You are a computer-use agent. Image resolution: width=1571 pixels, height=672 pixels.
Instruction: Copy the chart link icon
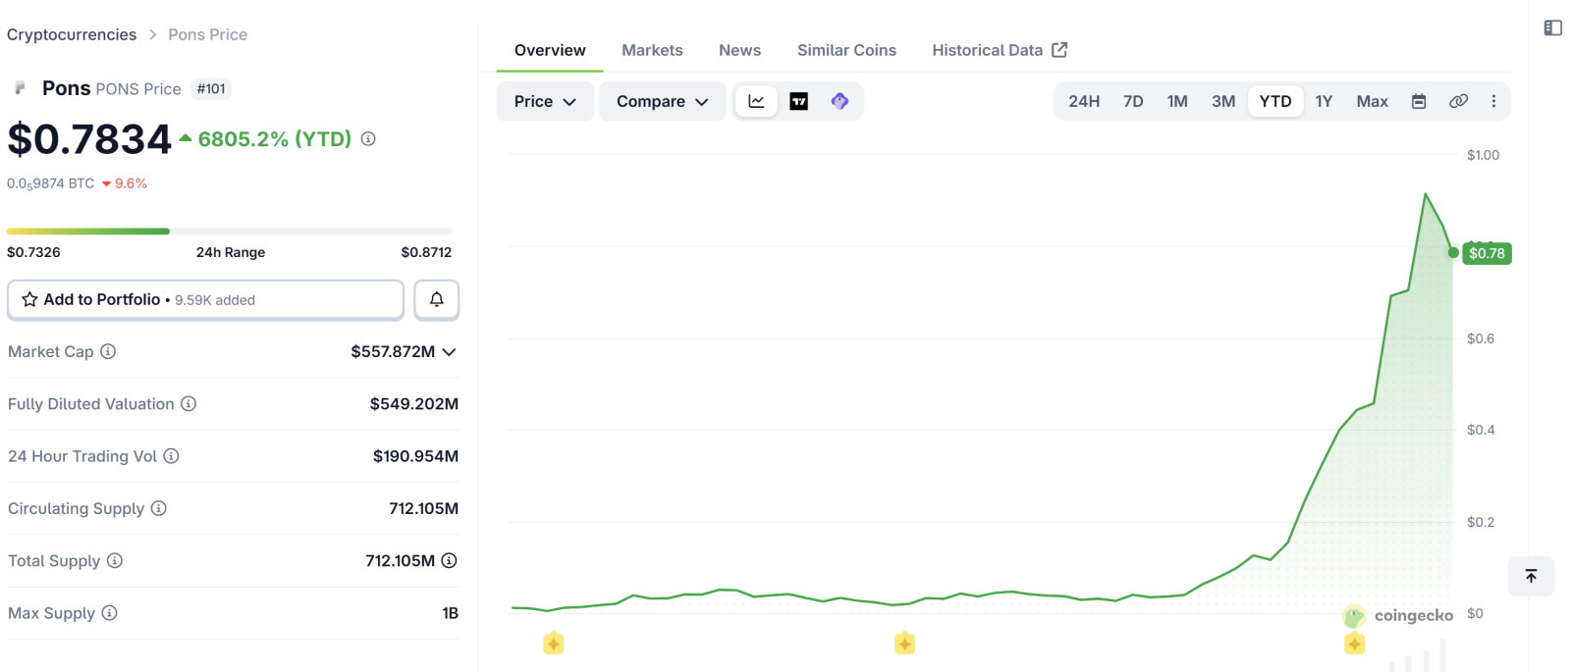(x=1458, y=101)
